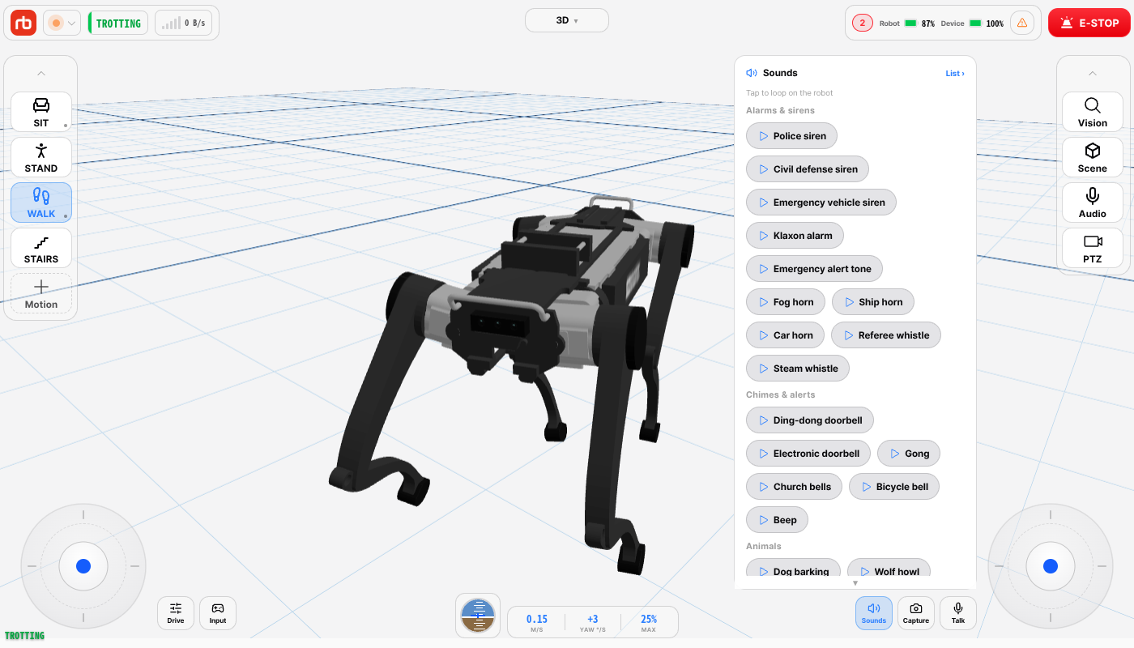The width and height of the screenshot is (1134, 648).
Task: Hit the red E-STOP button
Action: (x=1089, y=23)
